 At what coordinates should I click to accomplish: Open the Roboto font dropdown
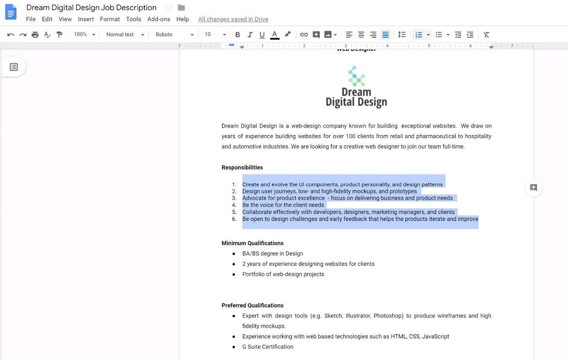[174, 34]
